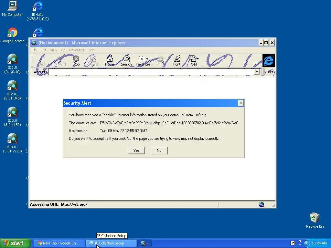Select the Google Chrome desktop icon
Screen dimensions: 331x248
click(x=13, y=35)
